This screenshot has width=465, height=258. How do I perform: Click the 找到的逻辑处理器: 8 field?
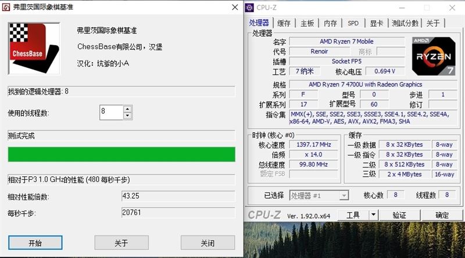point(121,92)
